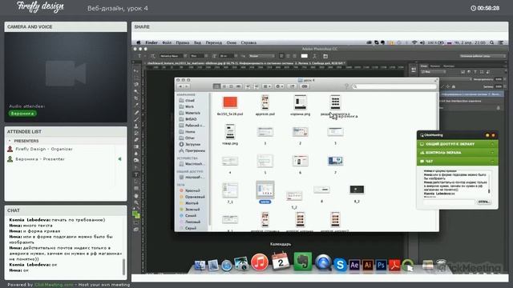
Task: Open Skype from the dock
Action: [340, 265]
